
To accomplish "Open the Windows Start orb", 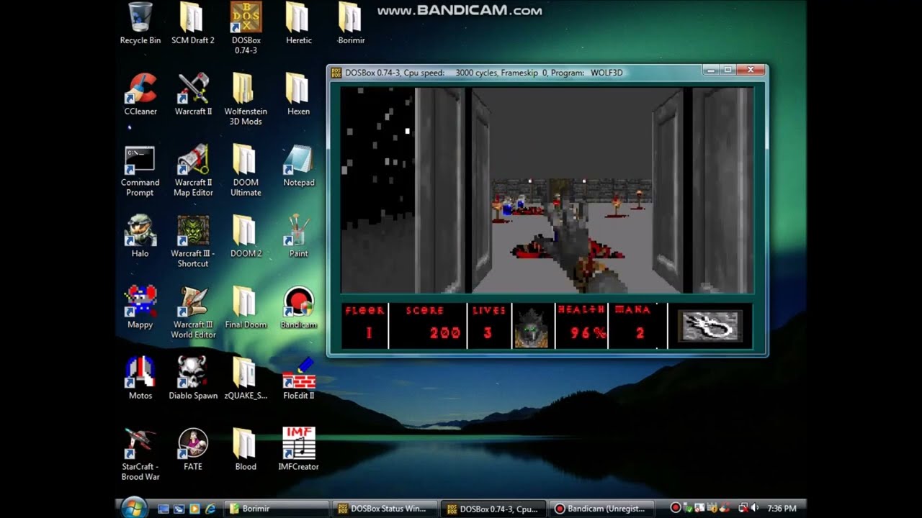I will pos(135,508).
